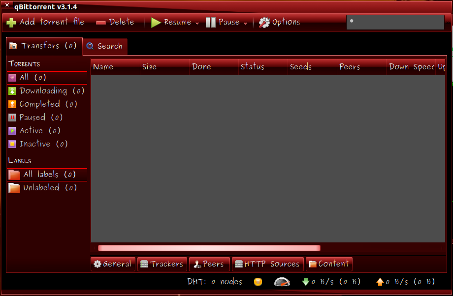453x296 pixels.
Task: Show the Trackers properties panel
Action: coord(162,264)
